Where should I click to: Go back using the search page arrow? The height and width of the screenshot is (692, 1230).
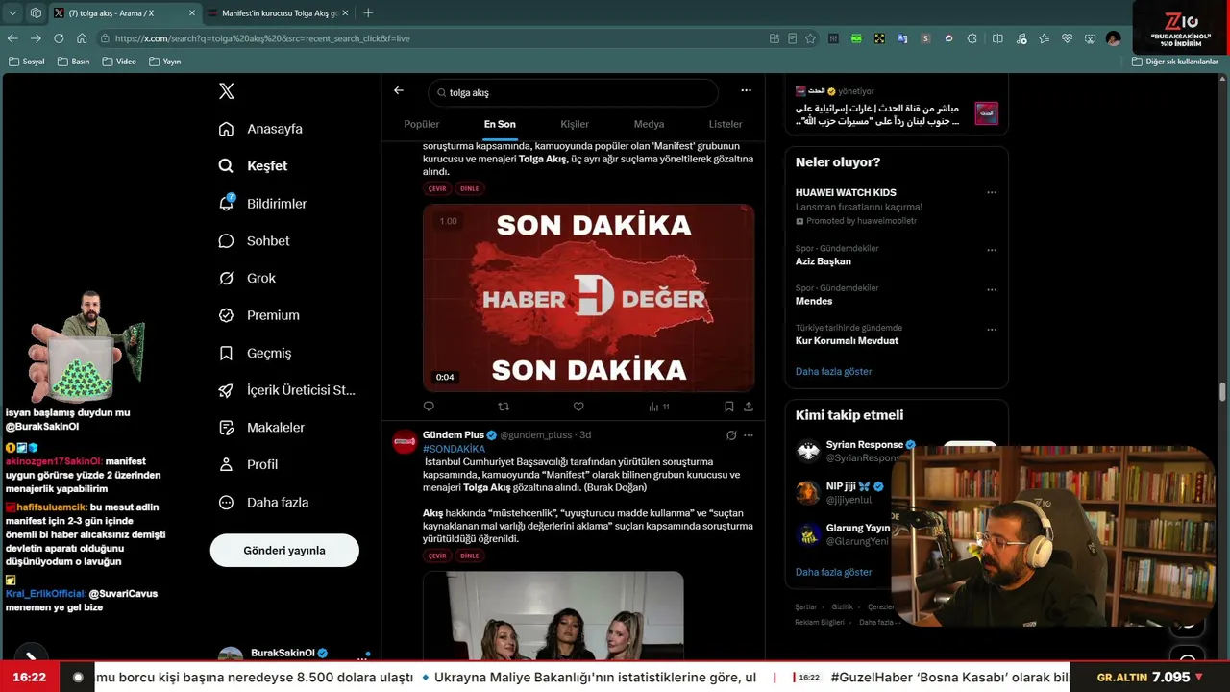click(399, 90)
